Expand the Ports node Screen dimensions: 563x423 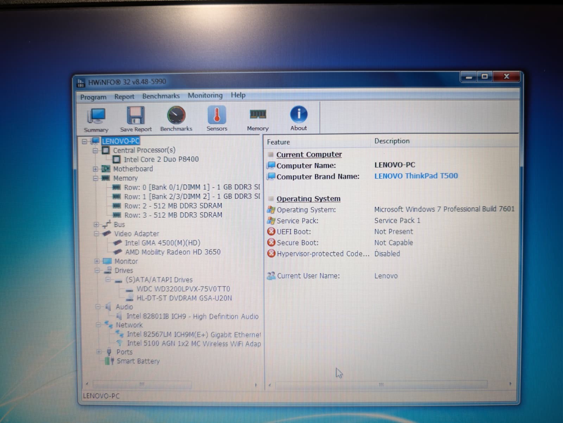pos(99,352)
